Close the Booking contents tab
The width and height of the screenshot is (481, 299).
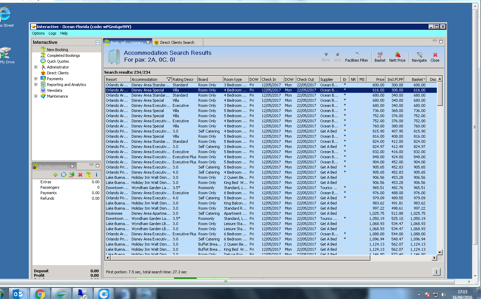pyautogui.click(x=72, y=166)
